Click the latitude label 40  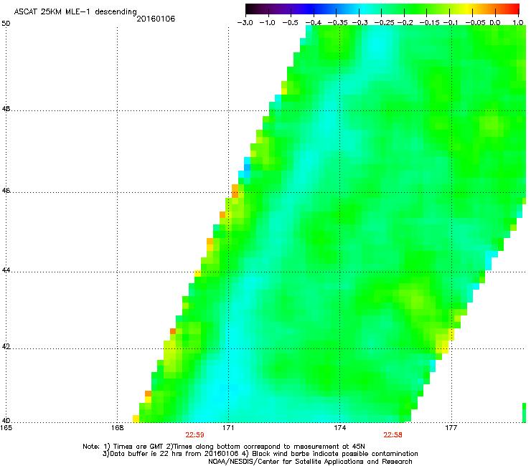point(6,421)
